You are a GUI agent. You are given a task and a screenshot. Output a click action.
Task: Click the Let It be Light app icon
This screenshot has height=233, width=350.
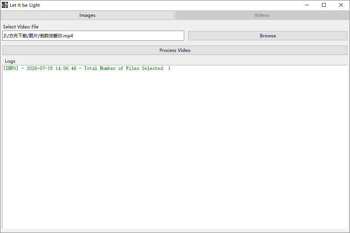point(5,5)
